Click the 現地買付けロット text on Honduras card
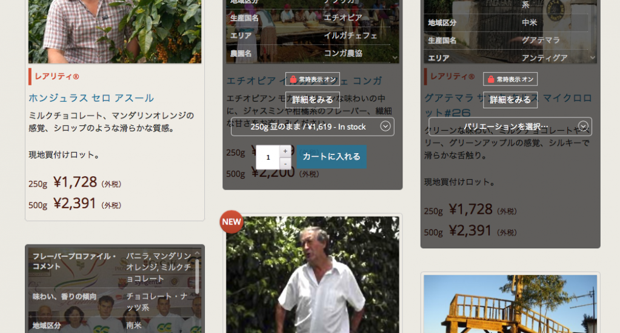This screenshot has width=620, height=333. 64,155
